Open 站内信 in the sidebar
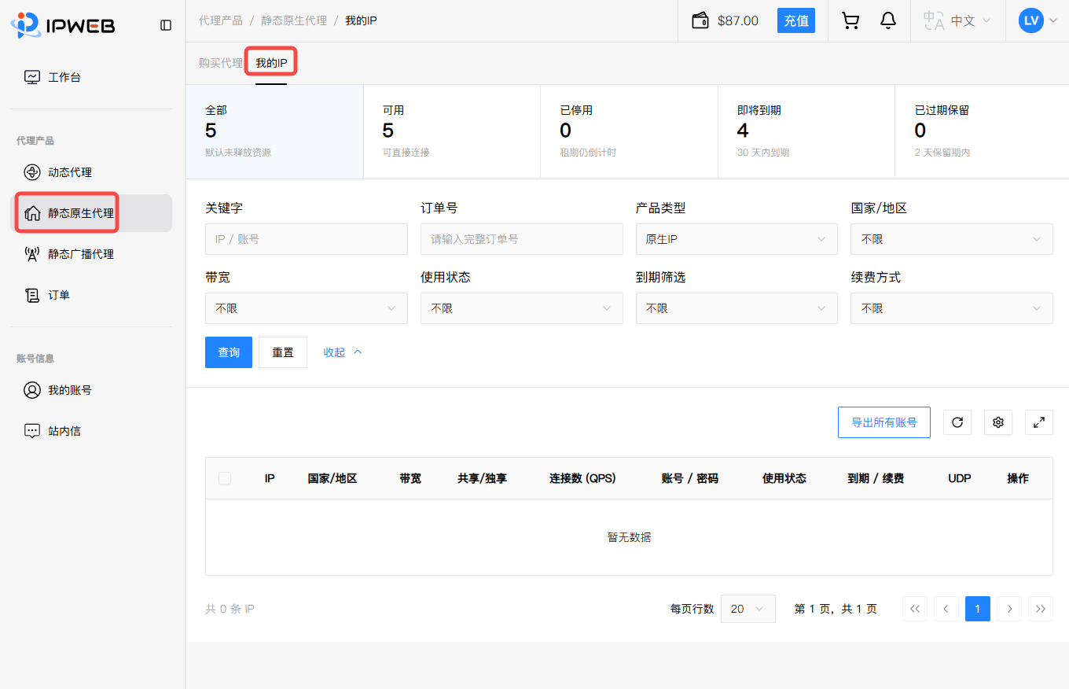The image size is (1069, 689). [x=91, y=431]
